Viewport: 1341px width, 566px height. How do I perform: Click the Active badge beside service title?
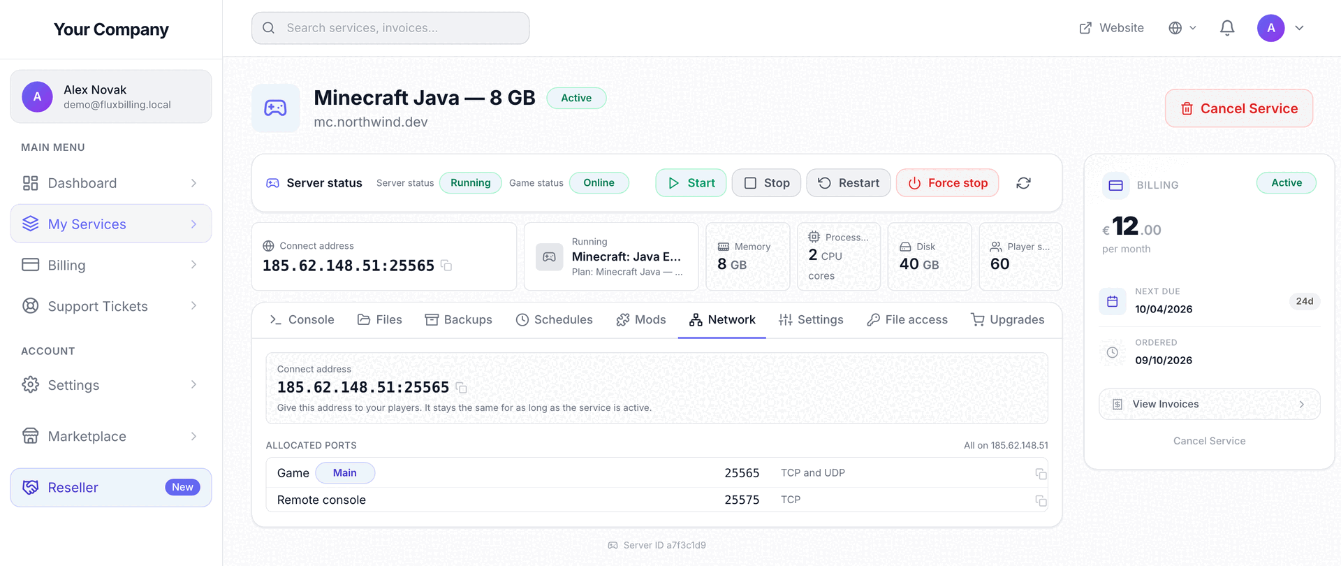click(x=576, y=98)
